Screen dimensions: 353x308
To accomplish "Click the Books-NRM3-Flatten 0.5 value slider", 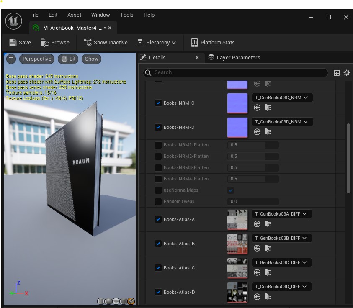I will [x=253, y=168].
